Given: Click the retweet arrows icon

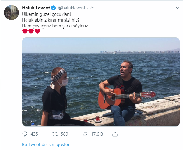Looking at the screenshot, I should click(55, 134).
